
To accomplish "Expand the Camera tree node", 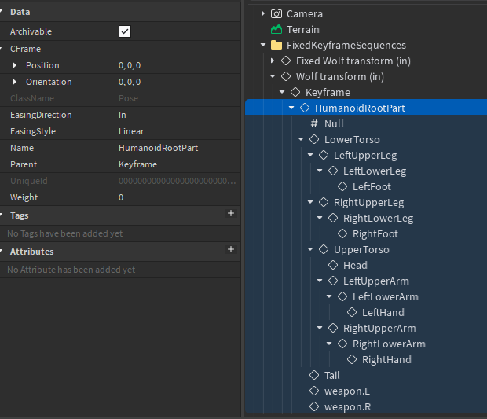I will (x=263, y=13).
